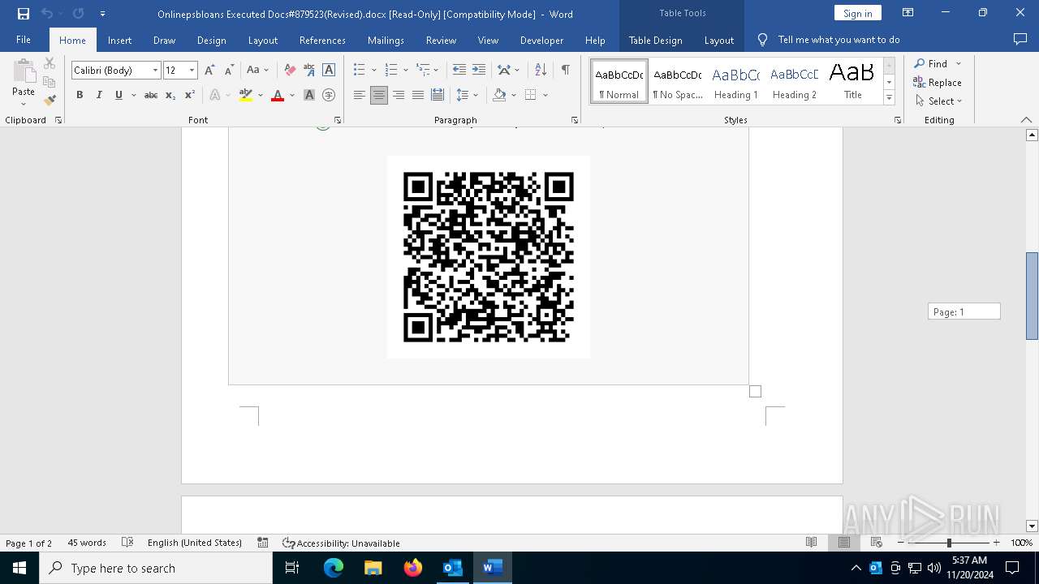
Task: Open Firefox from the taskbar
Action: 413,568
